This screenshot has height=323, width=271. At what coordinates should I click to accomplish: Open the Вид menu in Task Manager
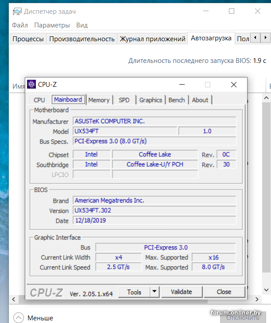82,25
